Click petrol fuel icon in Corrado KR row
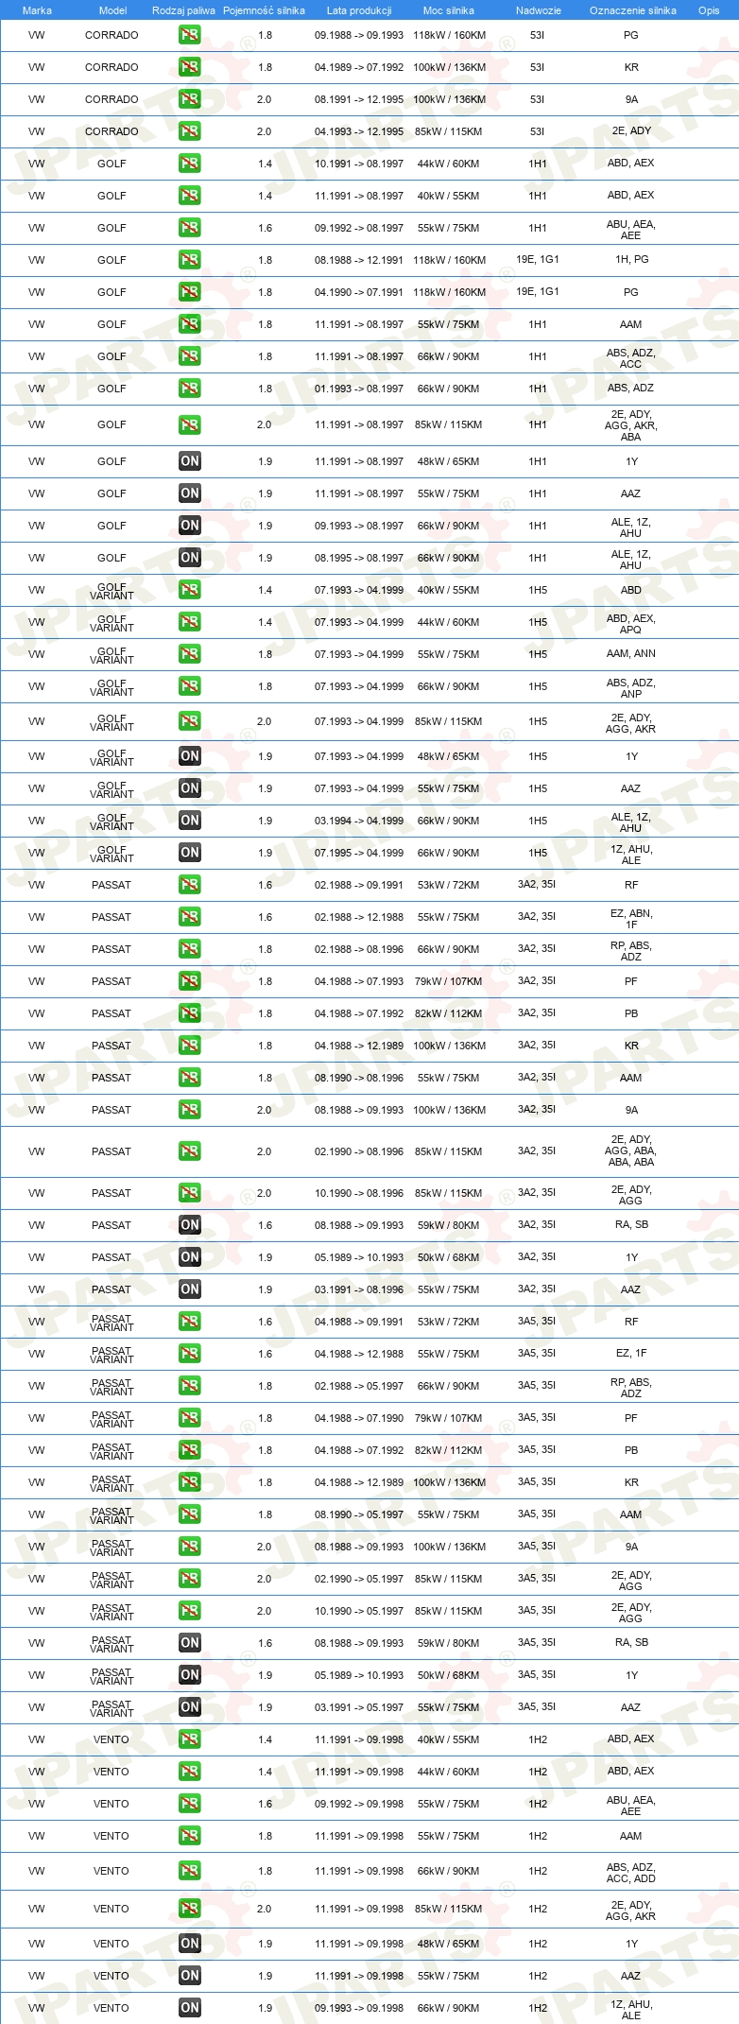739x2024 pixels. point(189,67)
